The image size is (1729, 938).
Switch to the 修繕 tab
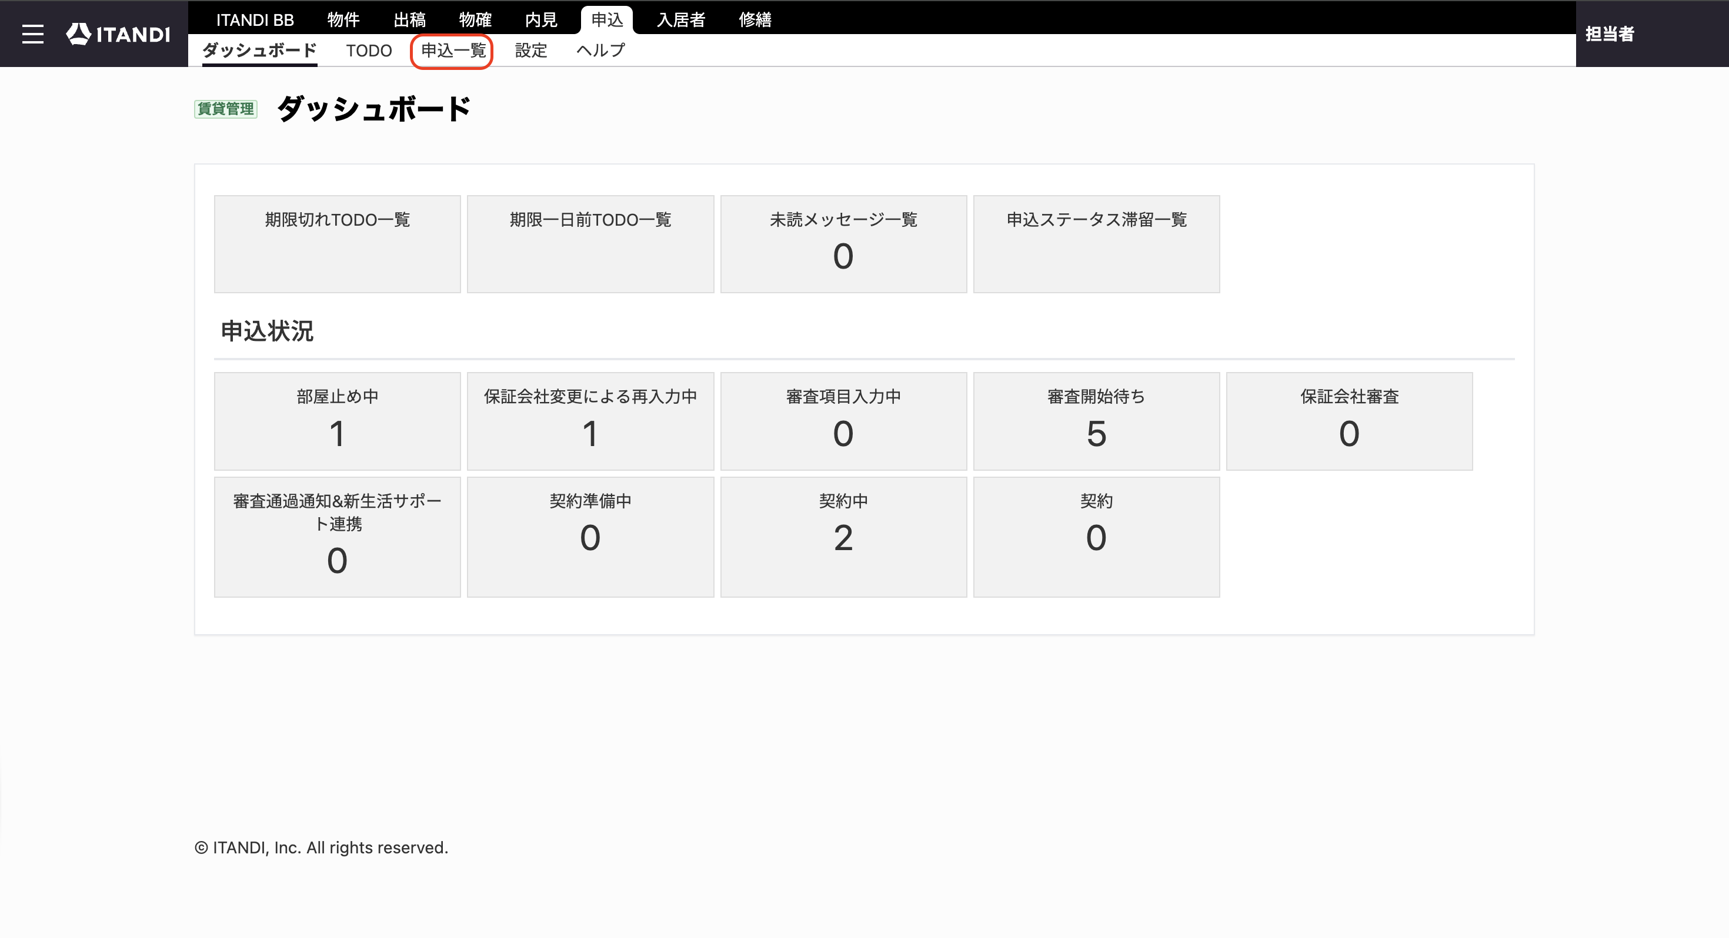pyautogui.click(x=755, y=19)
